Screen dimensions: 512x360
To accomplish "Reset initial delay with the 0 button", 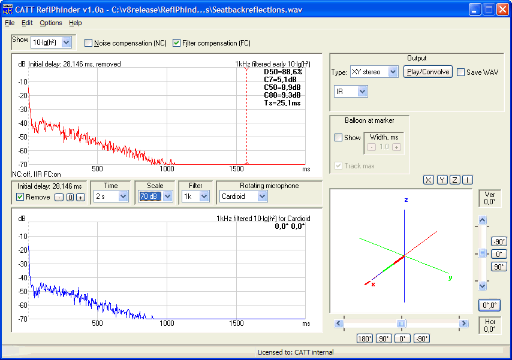I will pos(70,197).
